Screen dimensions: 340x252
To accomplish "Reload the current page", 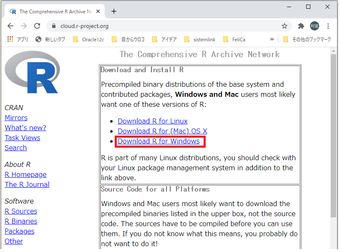I will 37,26.
